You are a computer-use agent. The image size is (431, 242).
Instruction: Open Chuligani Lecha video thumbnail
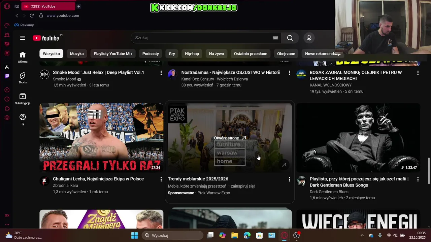(101, 138)
